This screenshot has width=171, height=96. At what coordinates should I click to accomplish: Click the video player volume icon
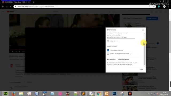20,51
